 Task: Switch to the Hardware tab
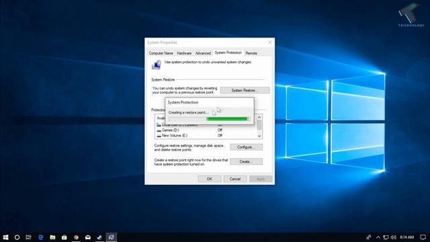point(184,53)
